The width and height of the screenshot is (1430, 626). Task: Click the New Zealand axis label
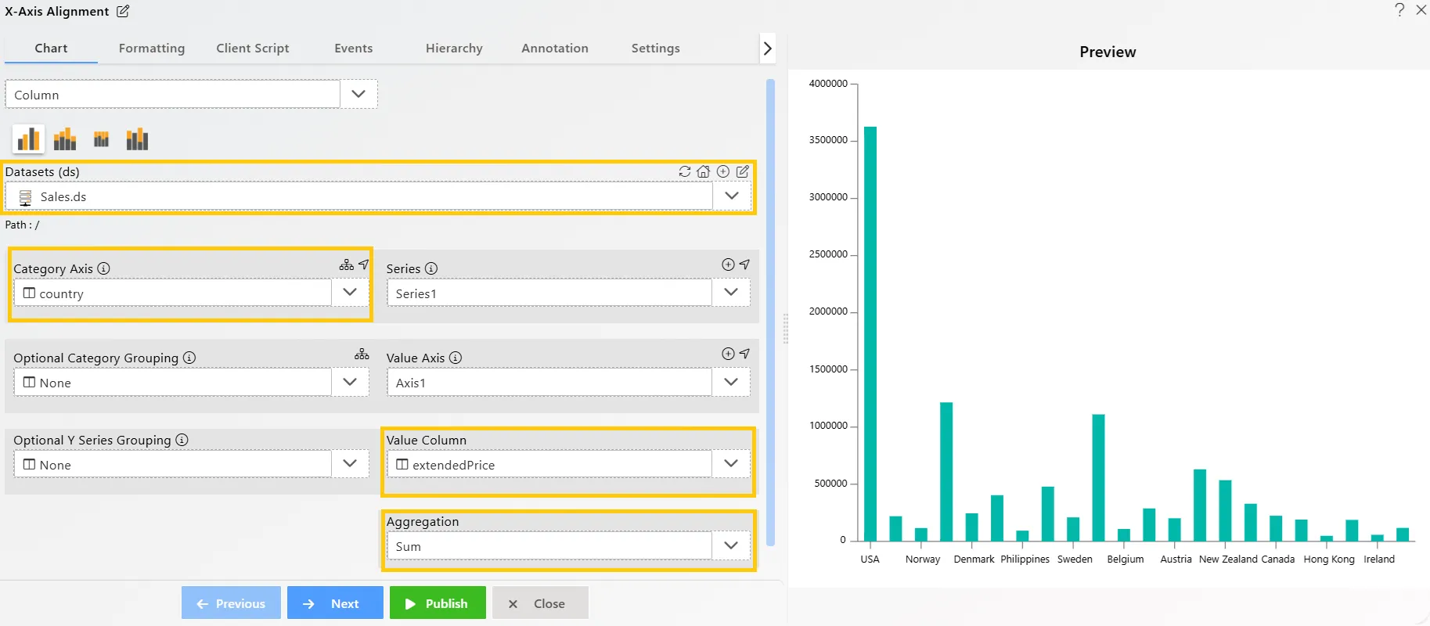(1228, 559)
